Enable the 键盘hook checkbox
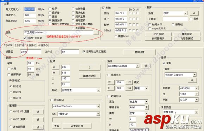 (x=116, y=36)
